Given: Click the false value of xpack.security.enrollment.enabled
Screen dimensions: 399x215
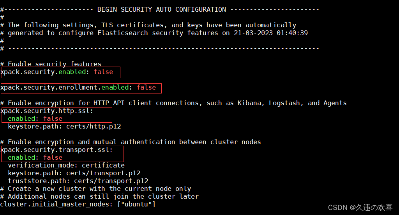Looking at the screenshot, I should [147, 88].
